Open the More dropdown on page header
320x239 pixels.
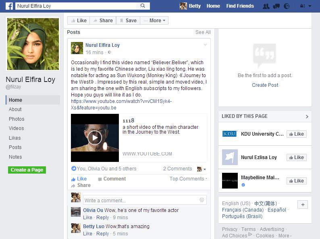point(154,21)
